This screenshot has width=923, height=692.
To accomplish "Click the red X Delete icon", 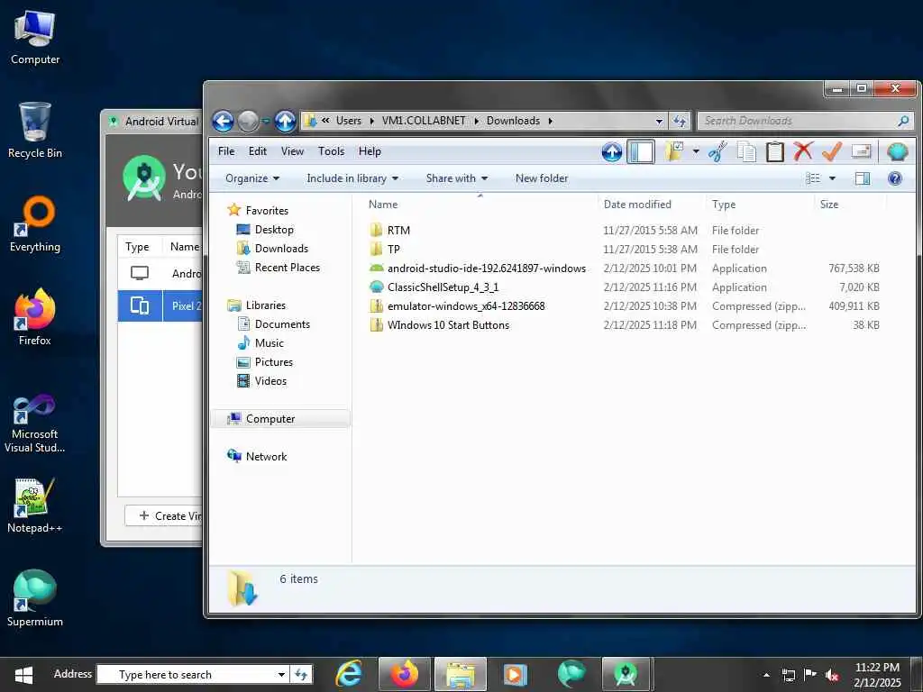I will (803, 151).
